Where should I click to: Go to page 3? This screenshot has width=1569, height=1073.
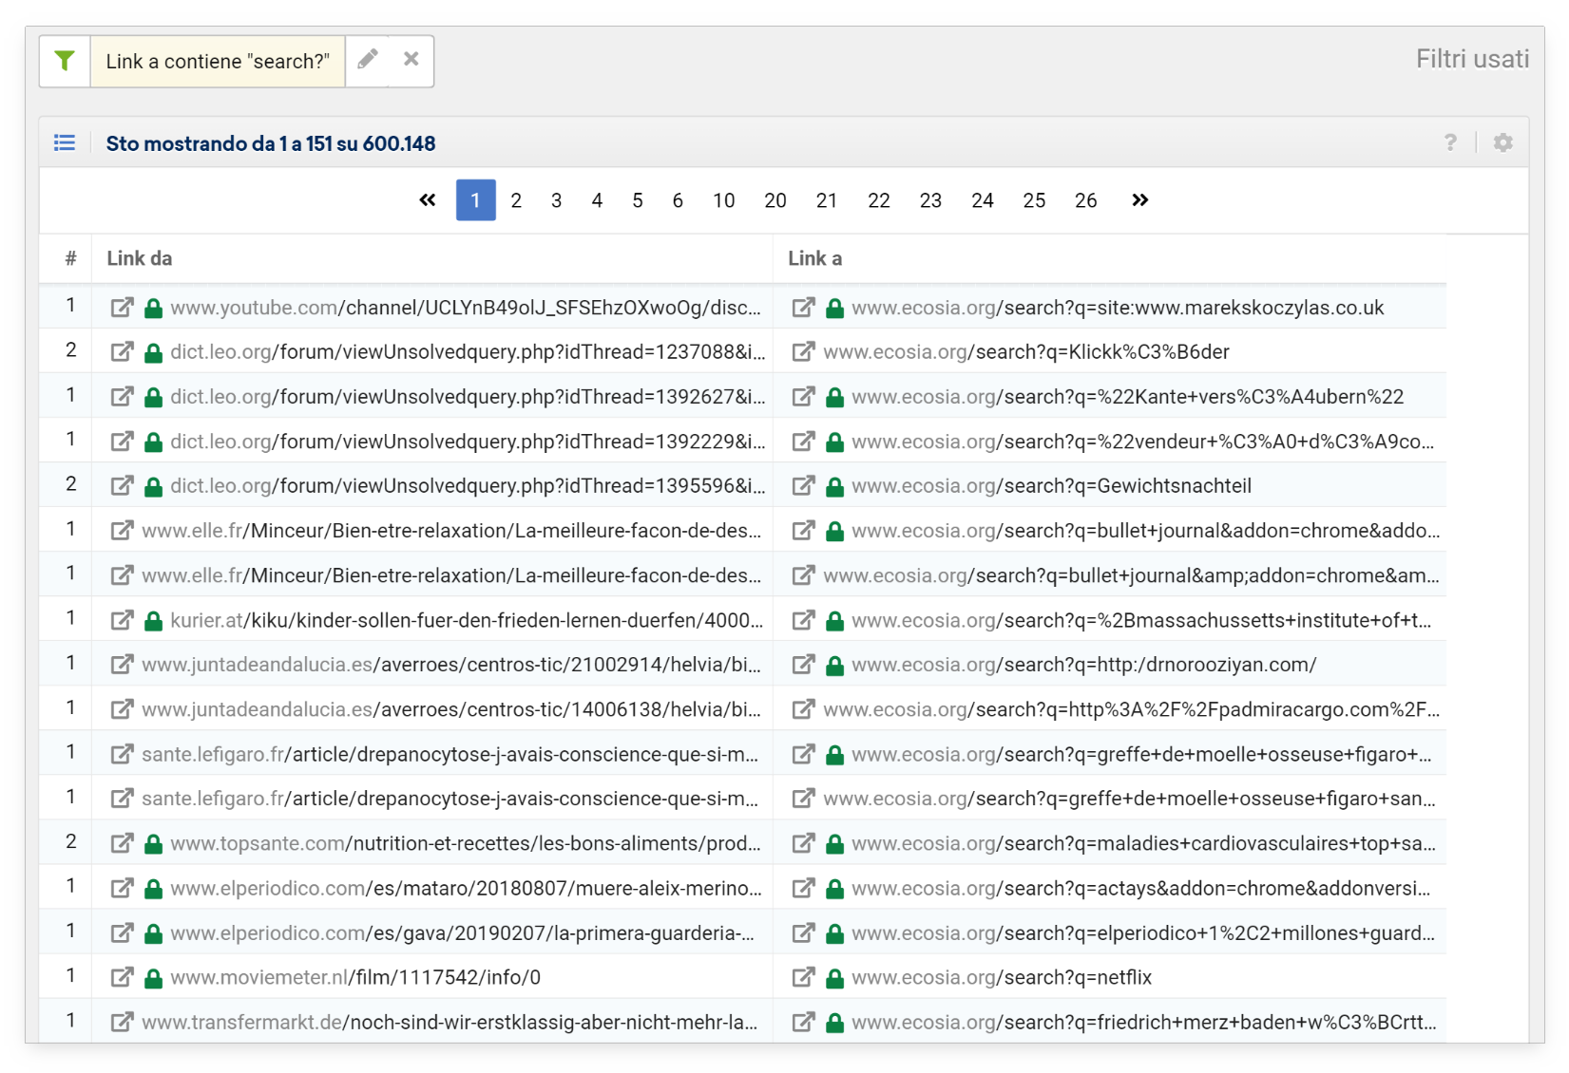point(557,200)
